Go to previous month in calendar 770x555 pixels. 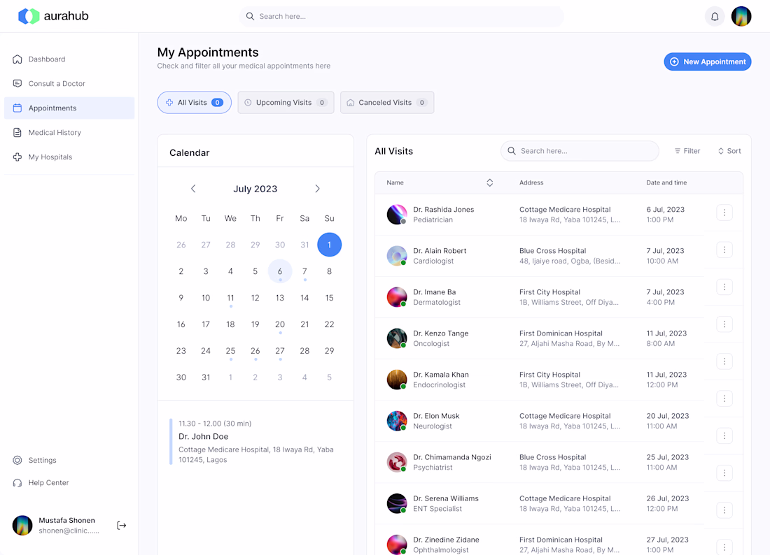[193, 189]
